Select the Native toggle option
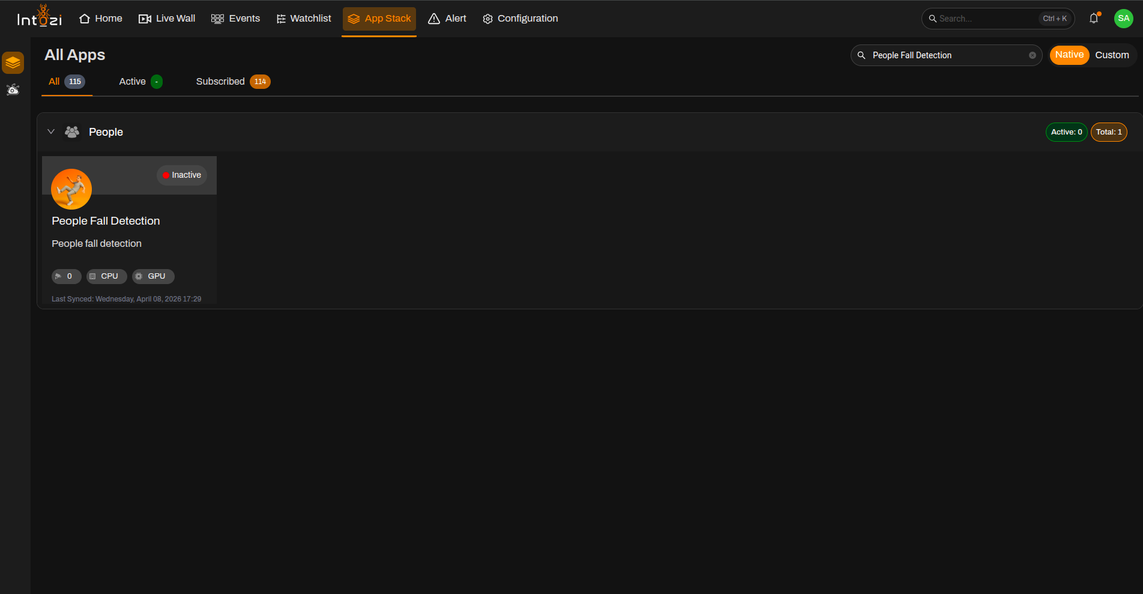 (x=1070, y=55)
